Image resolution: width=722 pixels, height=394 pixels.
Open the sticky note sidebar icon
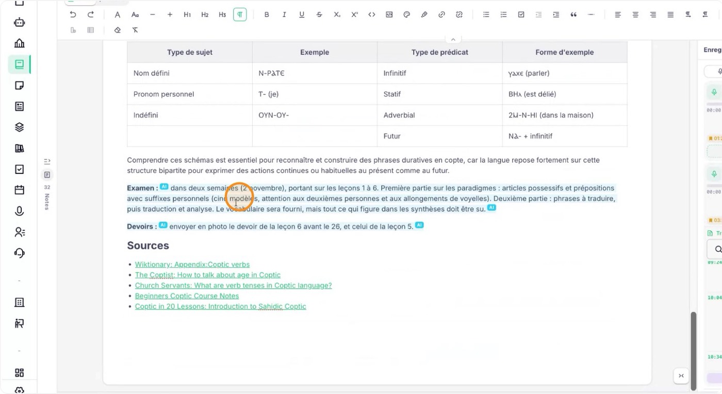pyautogui.click(x=19, y=86)
